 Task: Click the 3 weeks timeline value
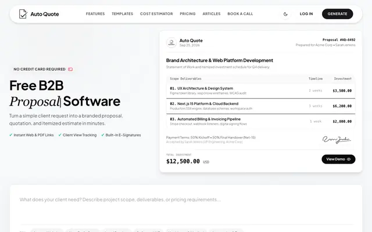pos(315,106)
